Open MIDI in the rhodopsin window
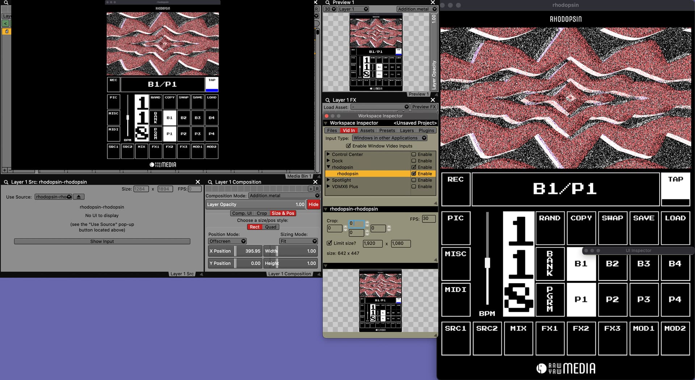This screenshot has height=380, width=695. click(456, 300)
